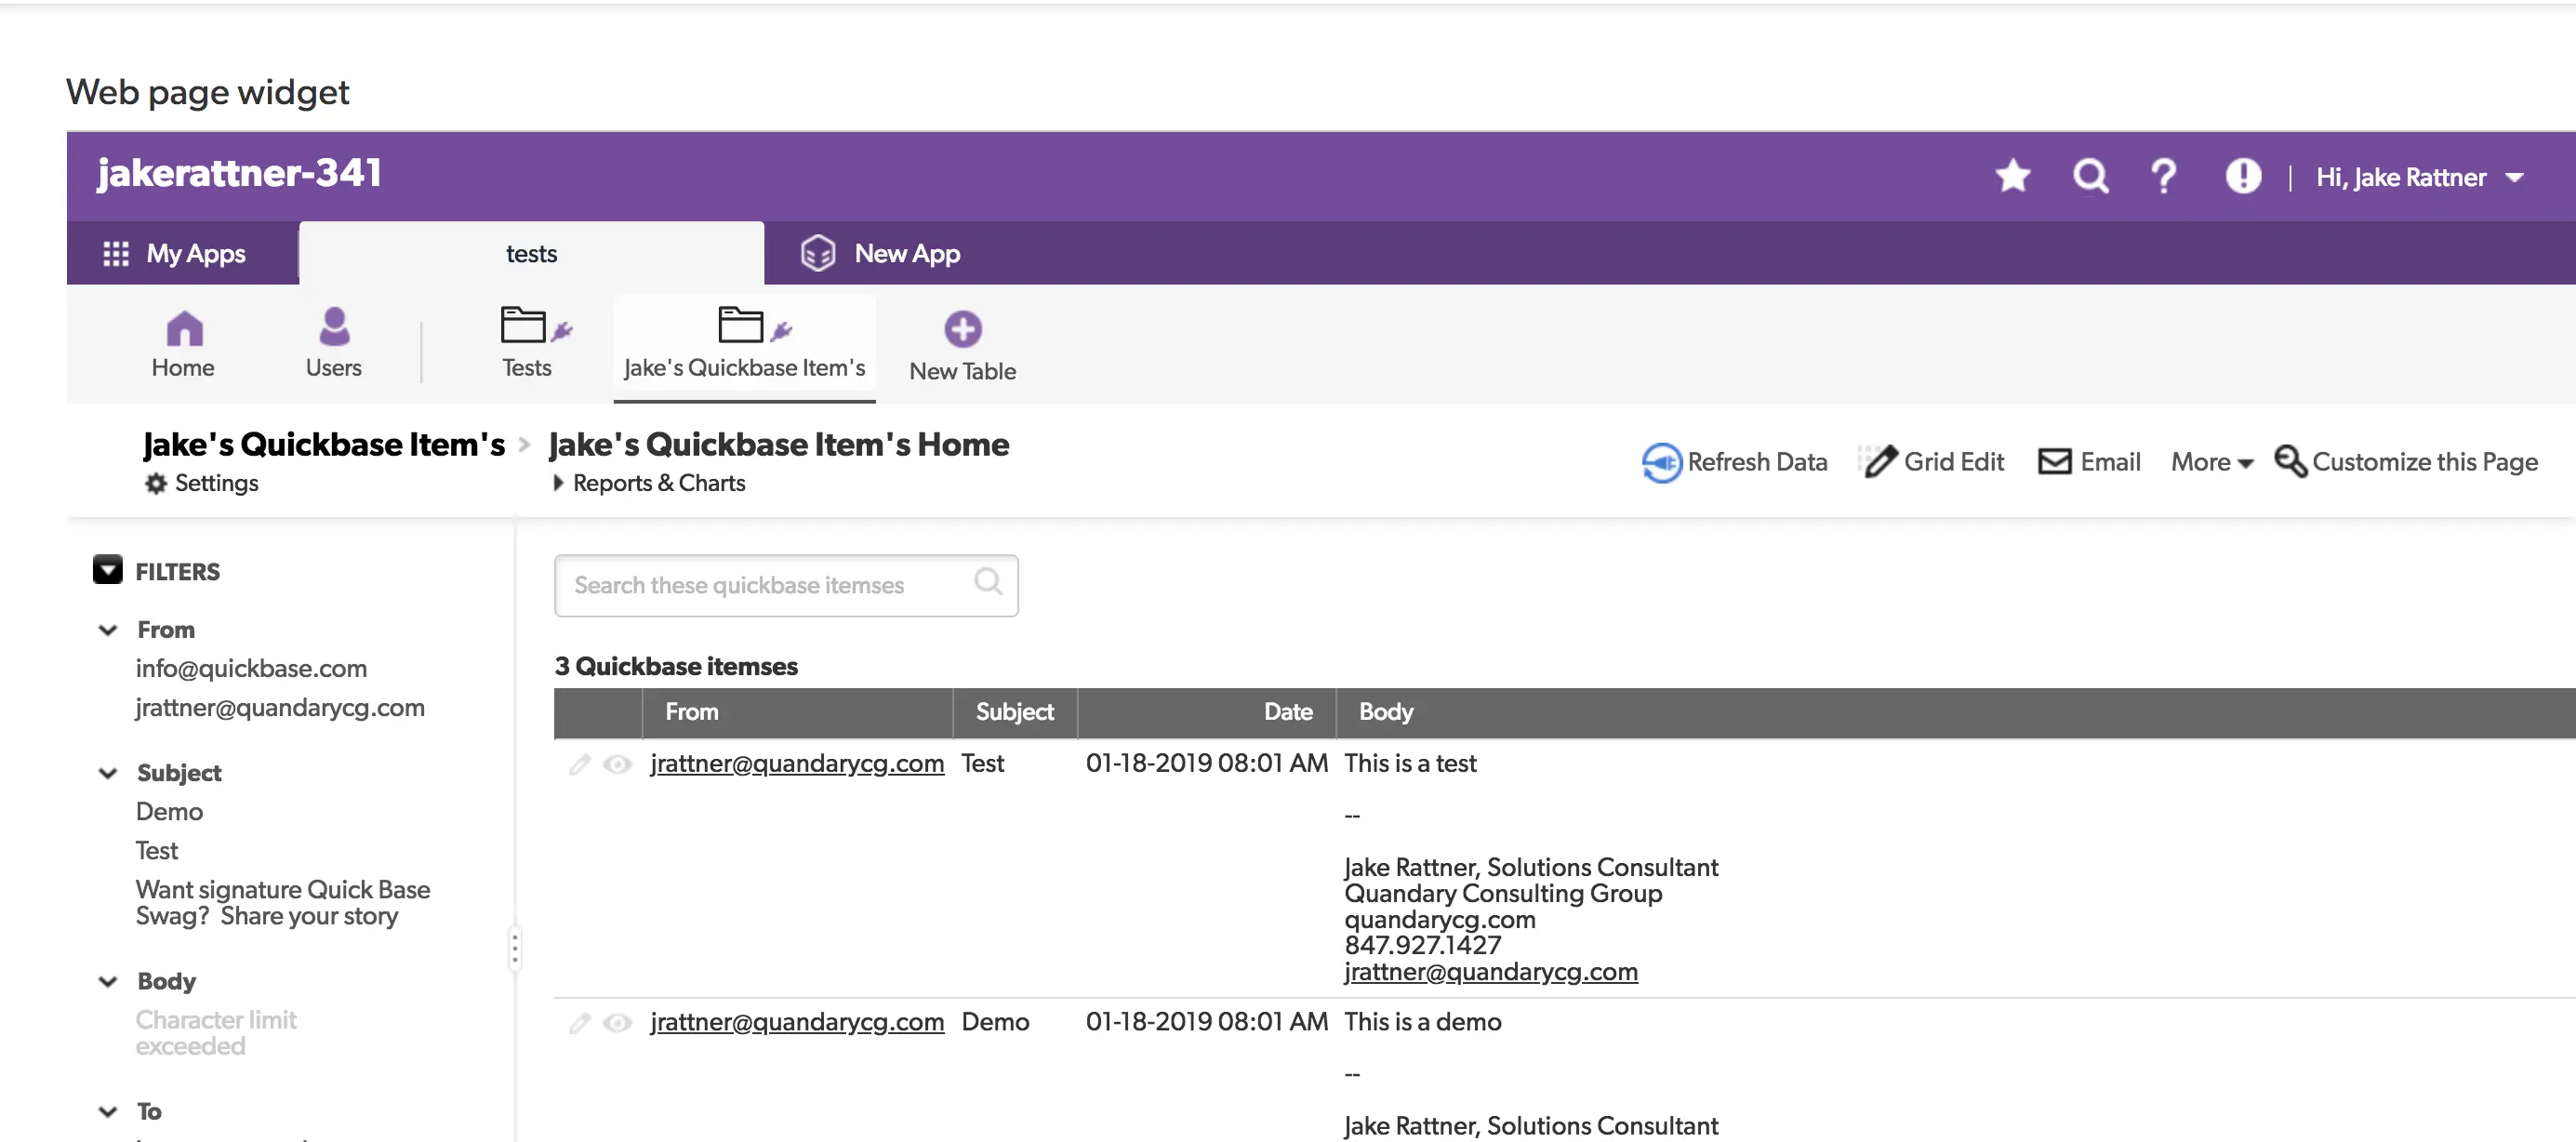Open the Hi, Jake Rattner user menu

coord(2419,177)
